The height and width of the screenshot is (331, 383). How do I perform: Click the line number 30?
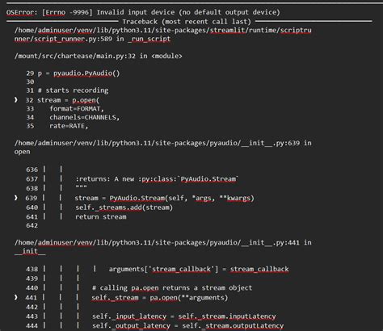click(x=30, y=82)
